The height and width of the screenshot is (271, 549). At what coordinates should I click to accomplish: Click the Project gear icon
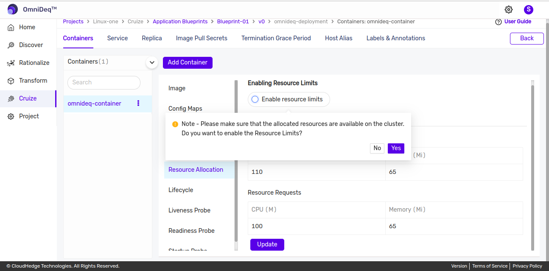coord(11,116)
